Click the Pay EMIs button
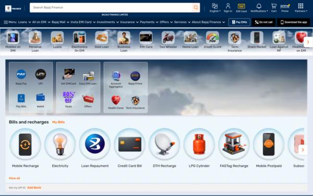This screenshot has height=196, width=313. tap(239, 22)
